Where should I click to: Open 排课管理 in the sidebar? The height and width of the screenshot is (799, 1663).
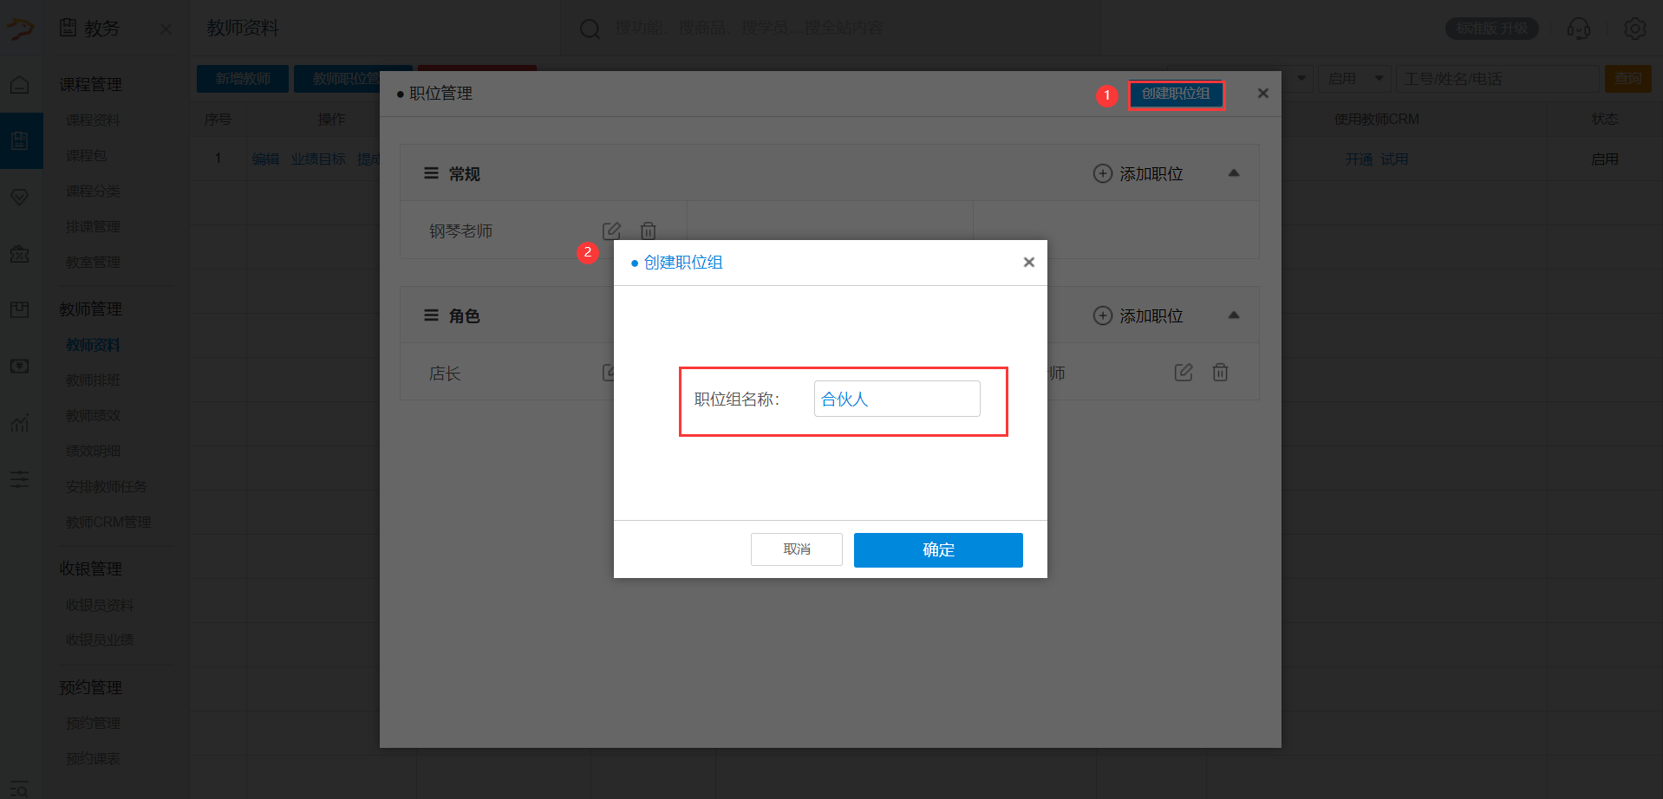tap(93, 226)
